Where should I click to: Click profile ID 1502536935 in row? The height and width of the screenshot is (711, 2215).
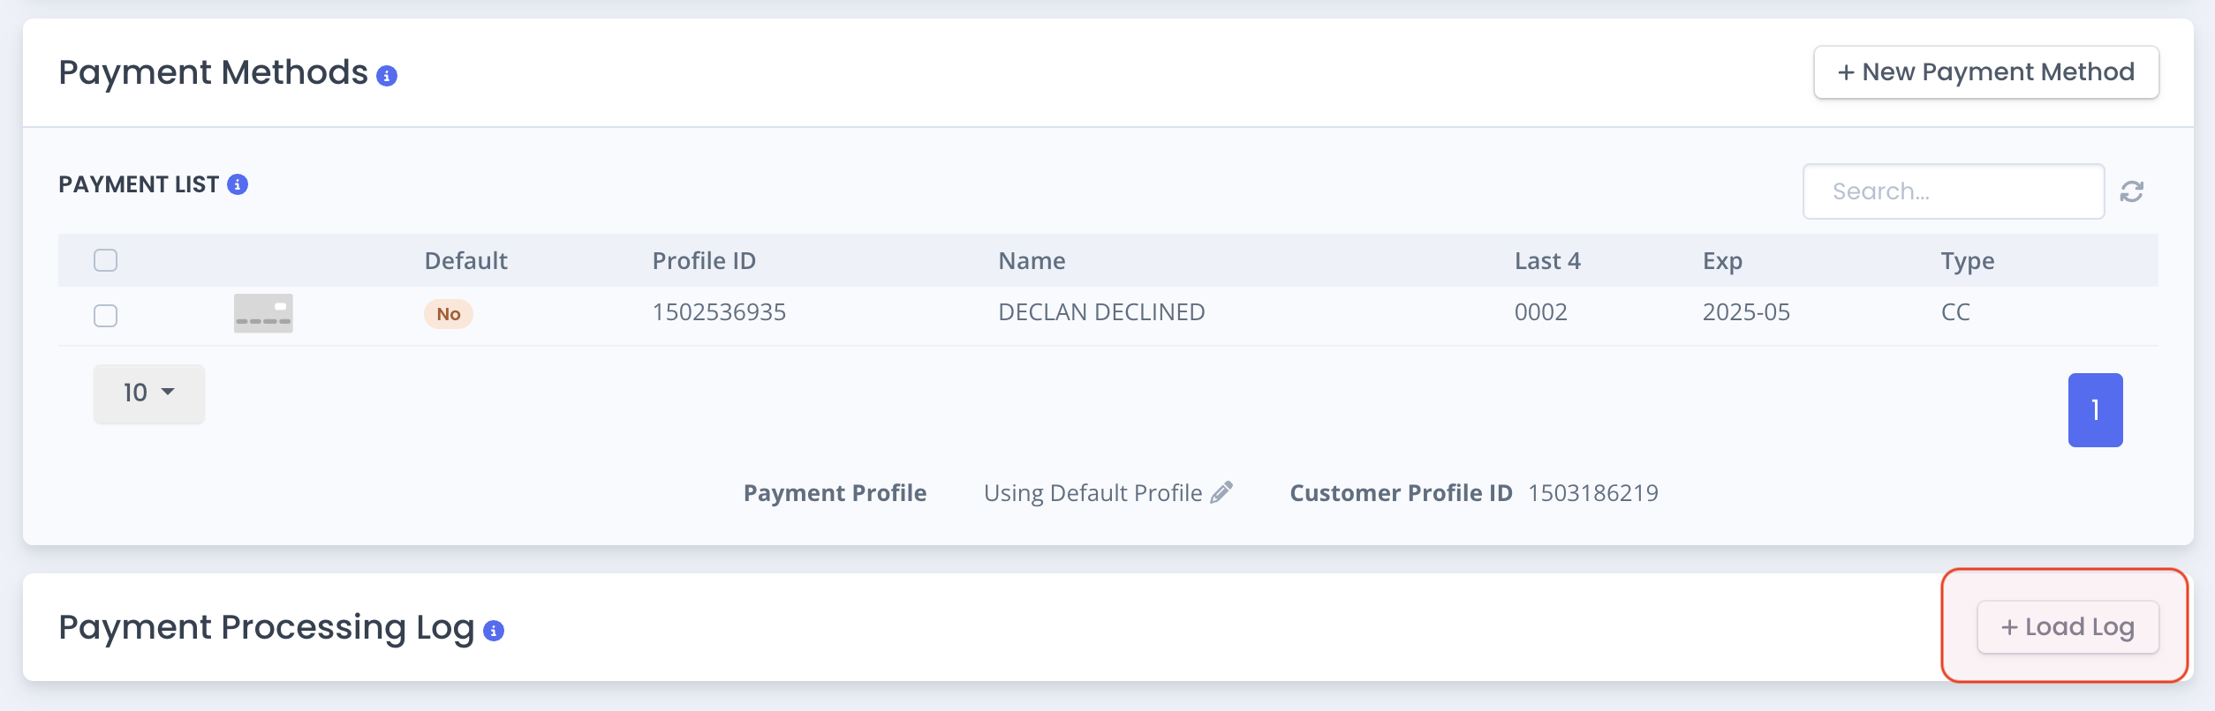tap(719, 312)
